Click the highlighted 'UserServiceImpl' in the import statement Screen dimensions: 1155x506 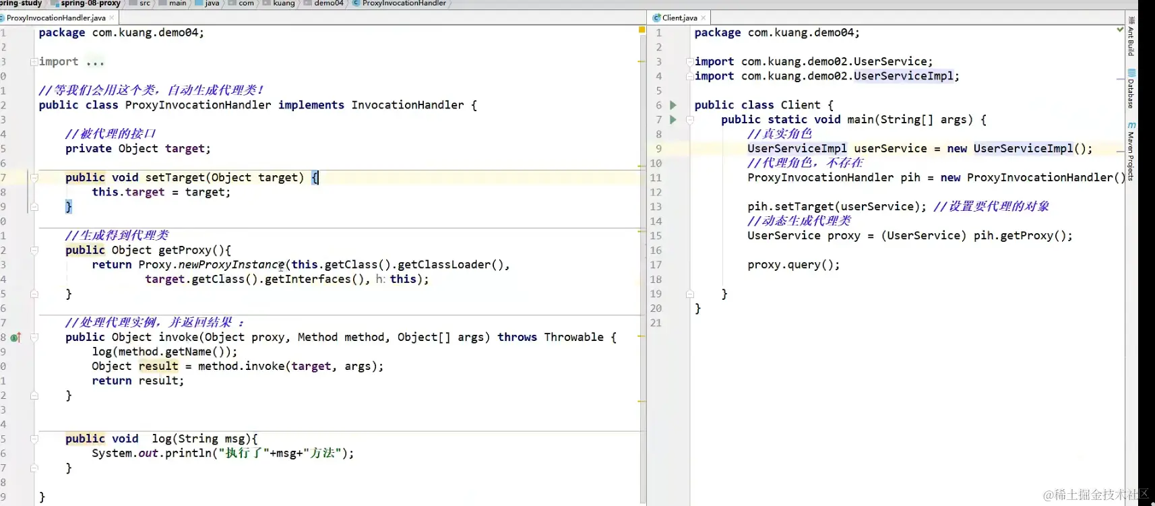coord(903,76)
